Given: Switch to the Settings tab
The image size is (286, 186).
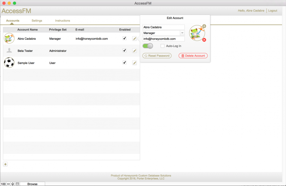Looking at the screenshot, I should tap(37, 21).
